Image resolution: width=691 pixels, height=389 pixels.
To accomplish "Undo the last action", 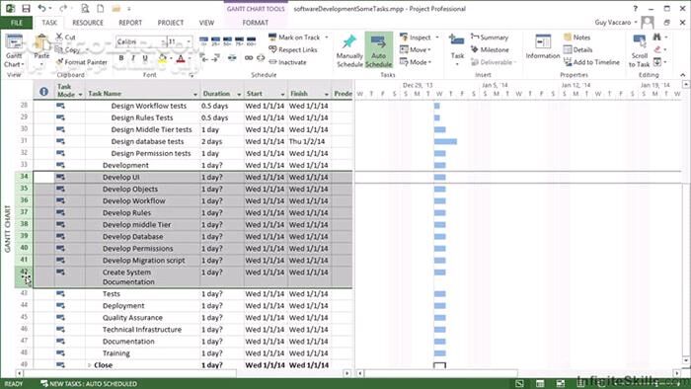I will [x=41, y=8].
